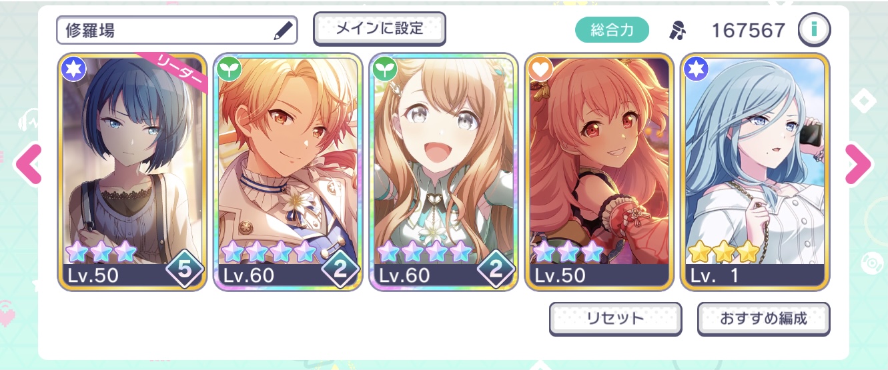Click the メインに設定 button

[x=380, y=29]
